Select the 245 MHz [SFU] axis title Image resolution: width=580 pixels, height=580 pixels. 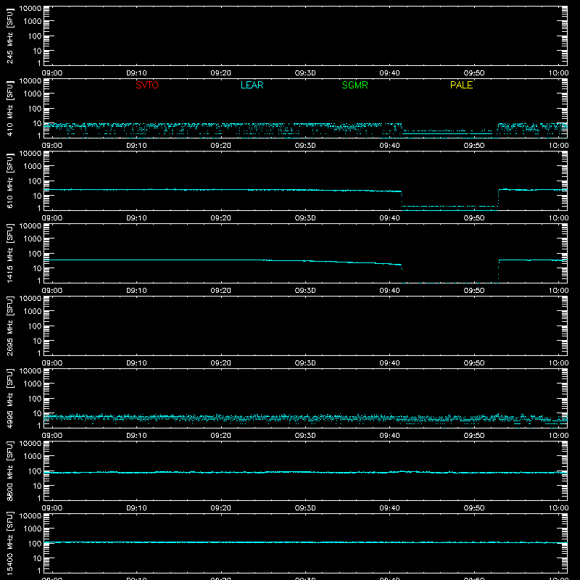tap(10, 36)
